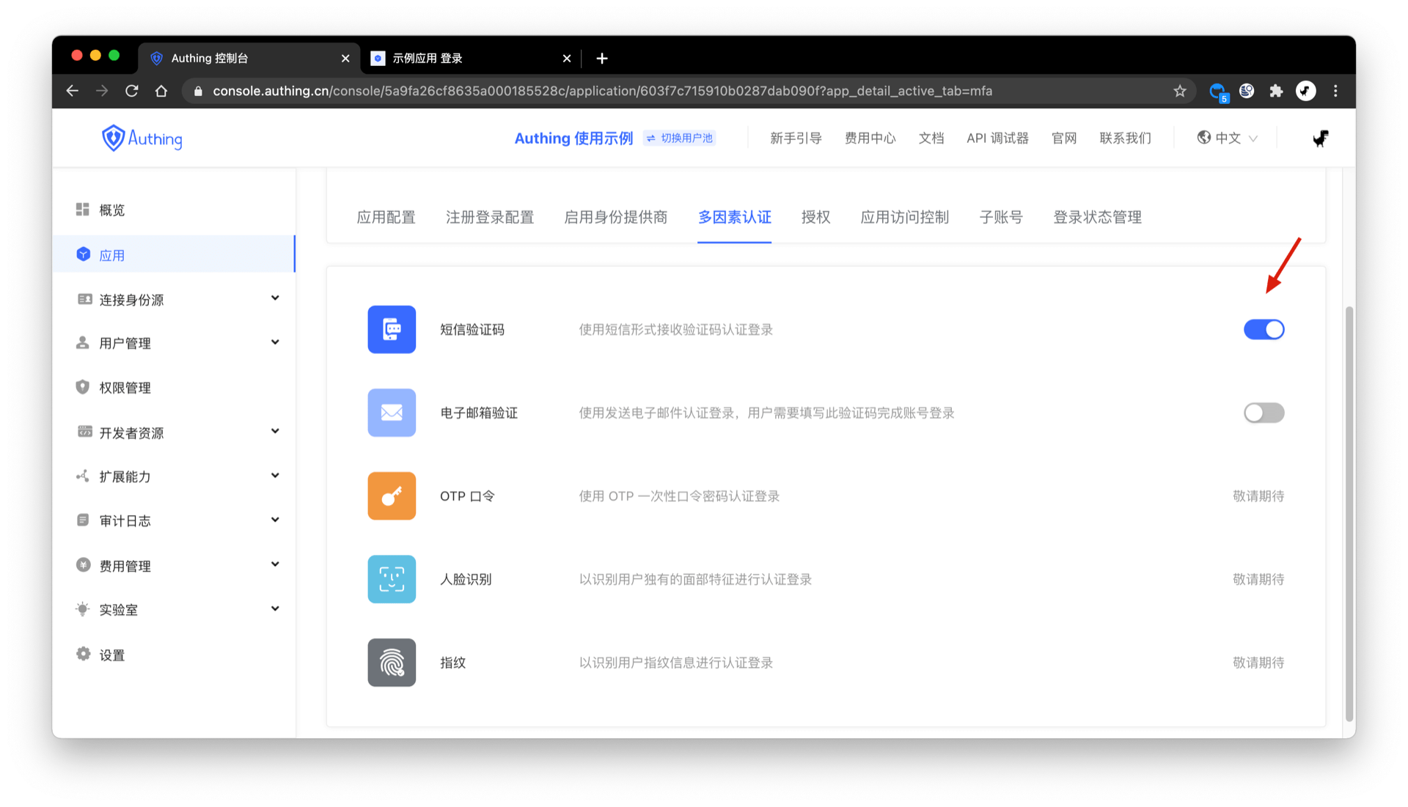Click the Authing shield logo
Image resolution: width=1408 pixels, height=807 pixels.
tap(114, 138)
